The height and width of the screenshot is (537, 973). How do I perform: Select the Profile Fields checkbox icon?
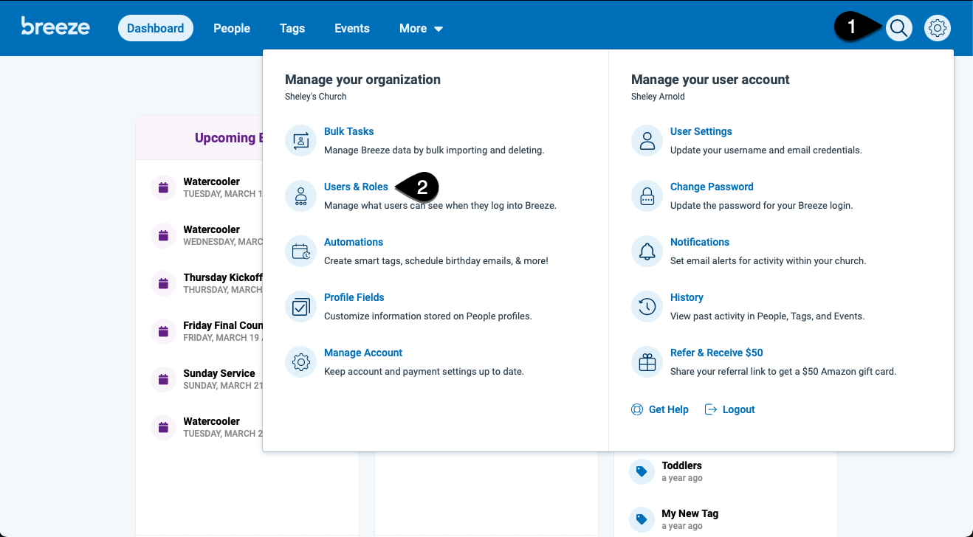[300, 306]
